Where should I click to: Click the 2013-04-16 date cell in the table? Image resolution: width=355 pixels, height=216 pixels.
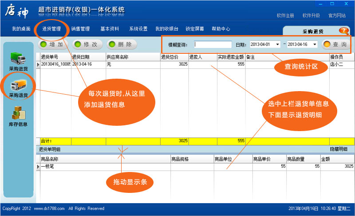click(88, 64)
